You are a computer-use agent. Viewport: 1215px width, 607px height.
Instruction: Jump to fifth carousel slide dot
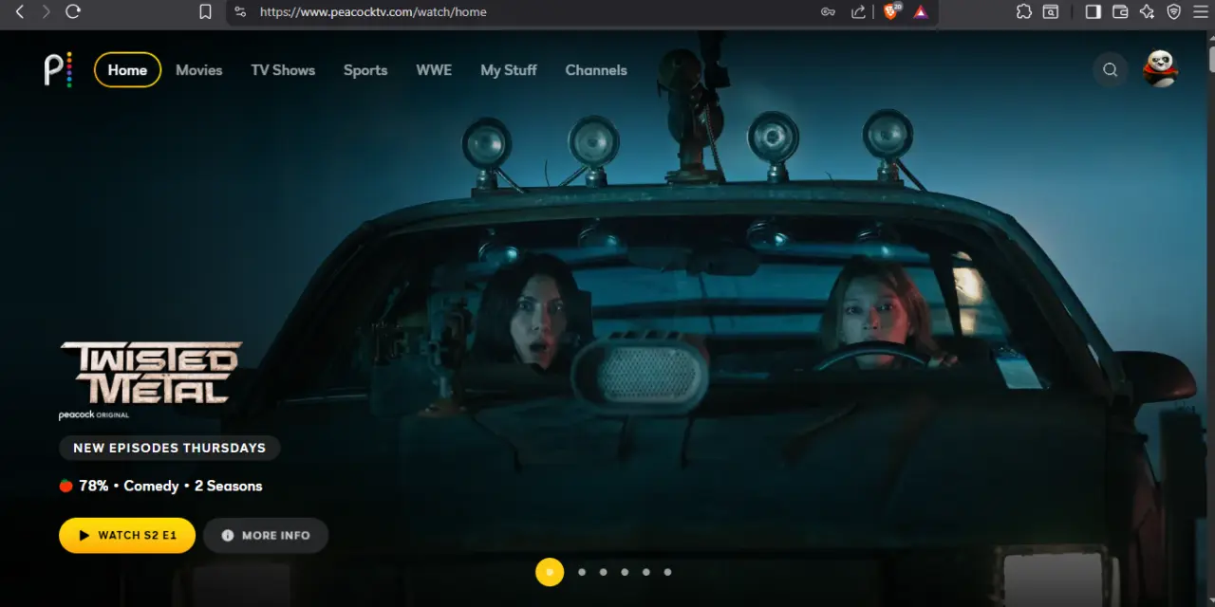646,572
